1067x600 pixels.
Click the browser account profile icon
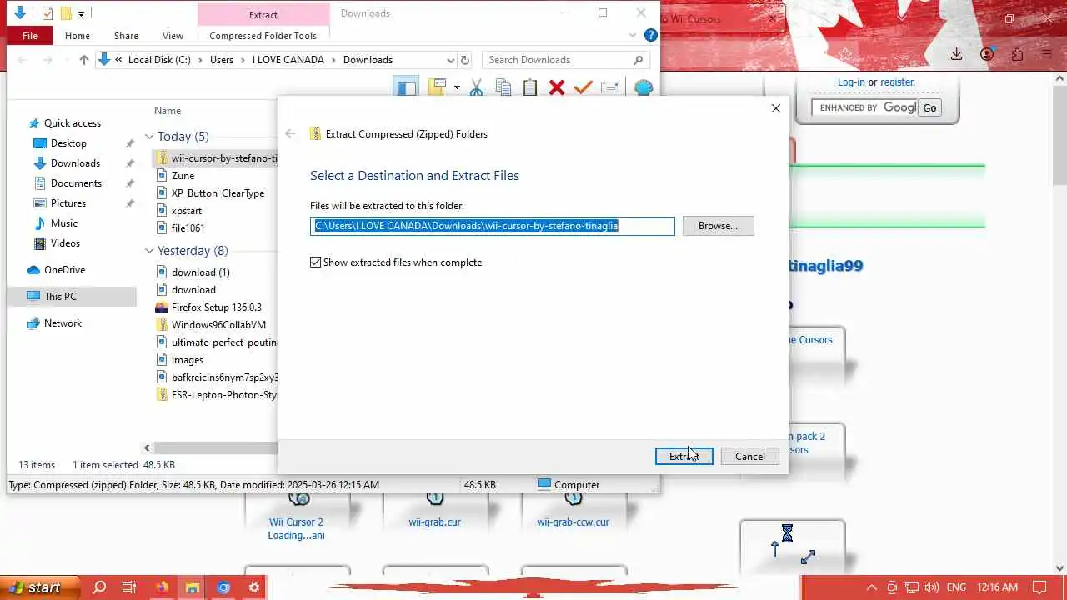987,54
